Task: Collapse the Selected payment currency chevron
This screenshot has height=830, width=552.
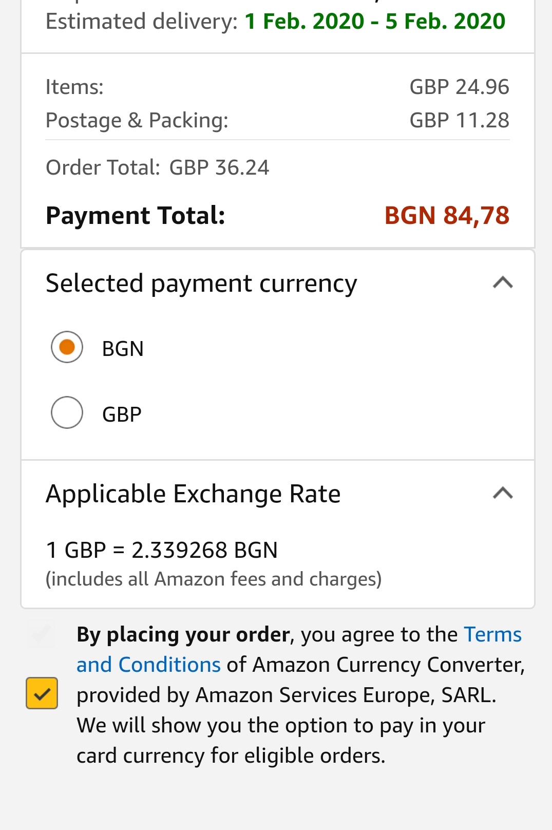Action: pos(503,282)
